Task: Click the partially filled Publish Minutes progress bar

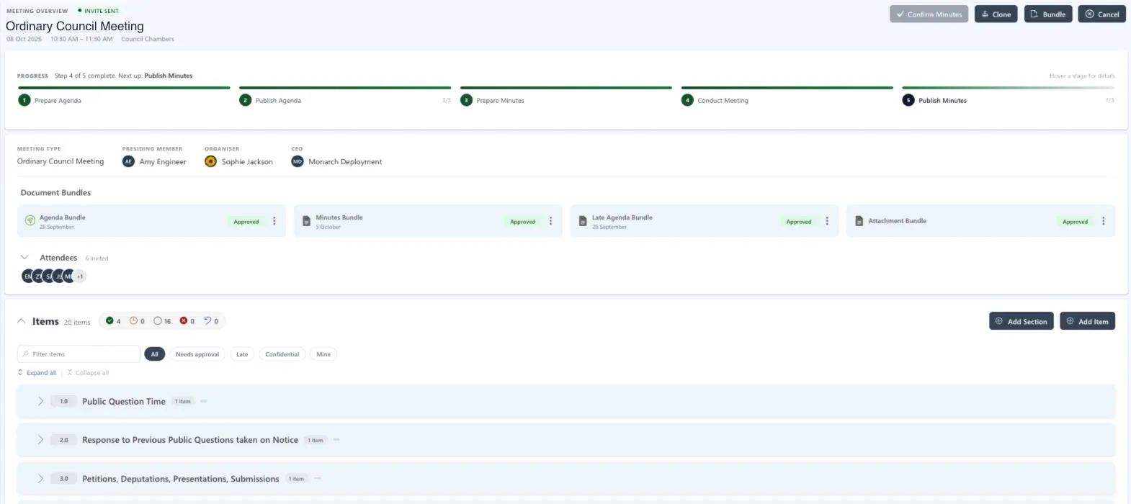Action: 1009,88
